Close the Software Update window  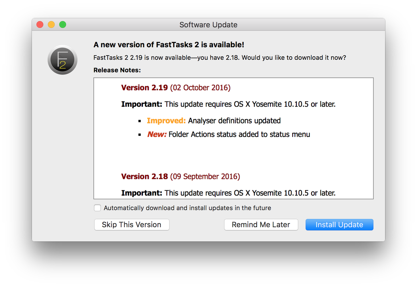pos(40,24)
